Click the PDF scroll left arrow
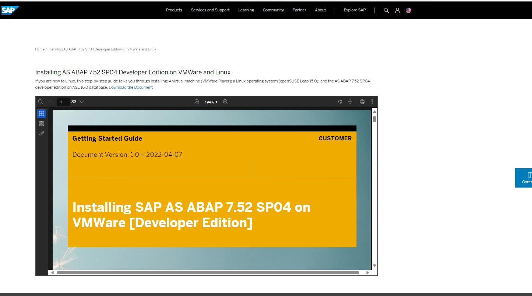Viewport: 532px width, 296px height. (x=52, y=273)
